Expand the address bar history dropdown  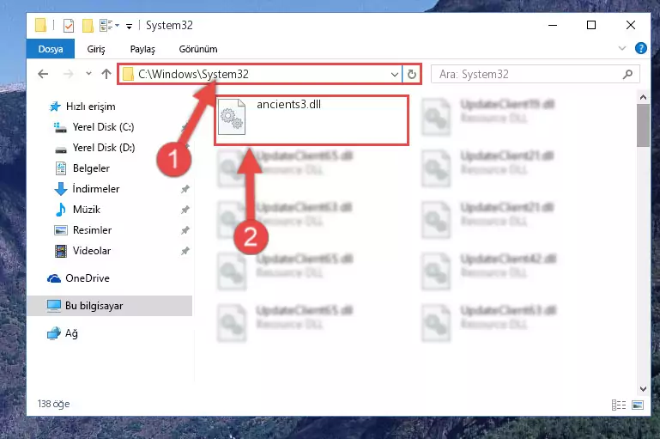395,75
